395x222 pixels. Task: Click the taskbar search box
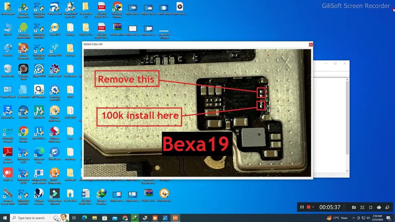point(39,218)
